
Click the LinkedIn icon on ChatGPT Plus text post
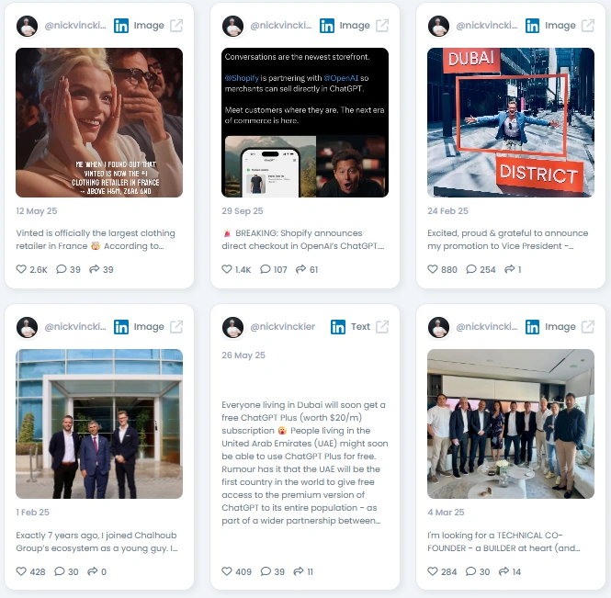click(x=338, y=327)
